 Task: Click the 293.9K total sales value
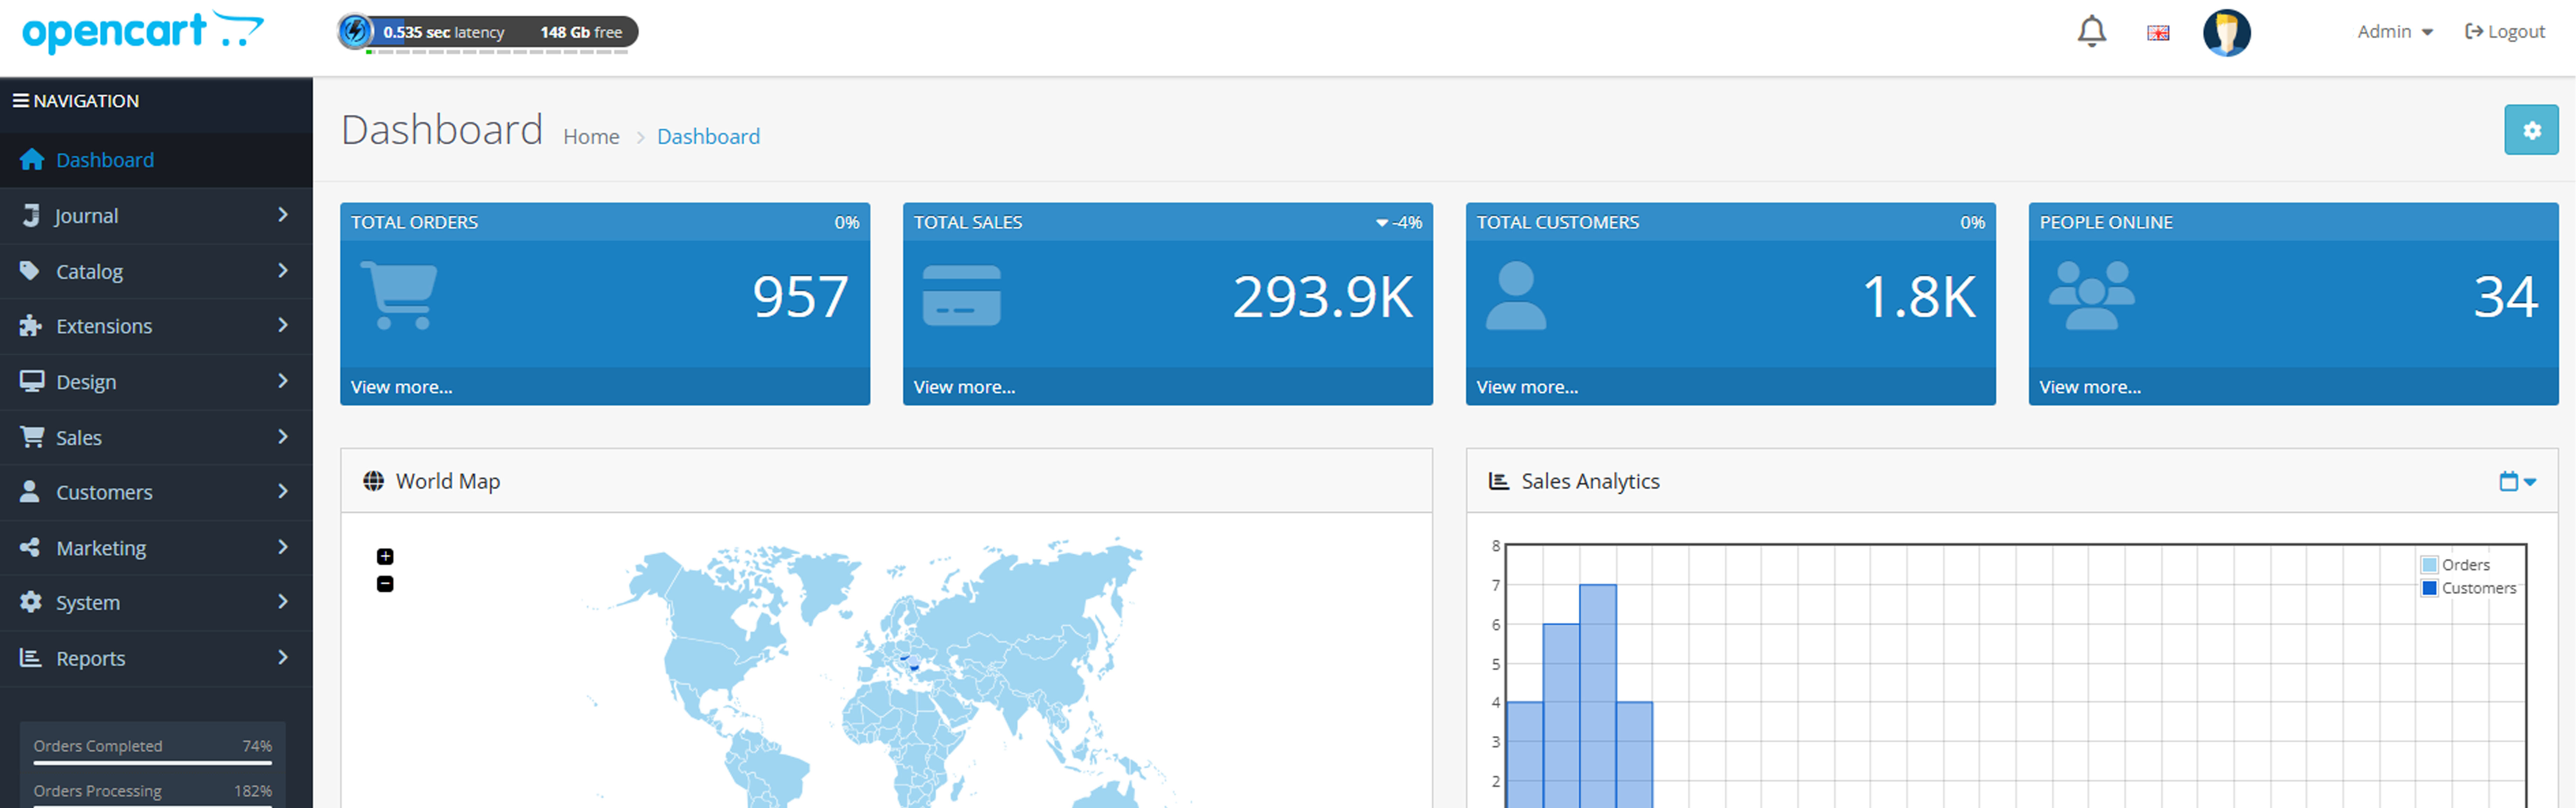click(1323, 297)
